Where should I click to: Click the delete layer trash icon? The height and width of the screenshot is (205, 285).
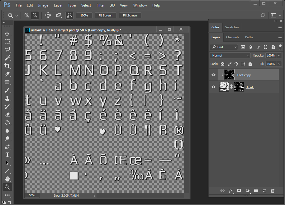click(x=273, y=191)
